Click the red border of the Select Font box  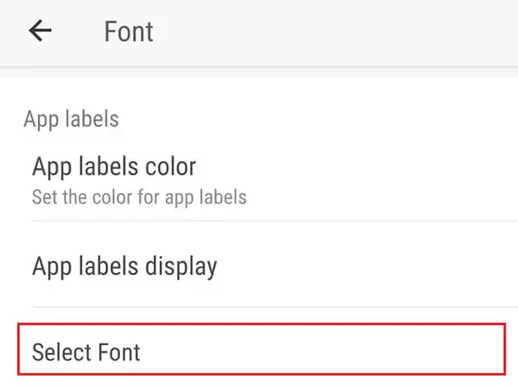(259, 325)
